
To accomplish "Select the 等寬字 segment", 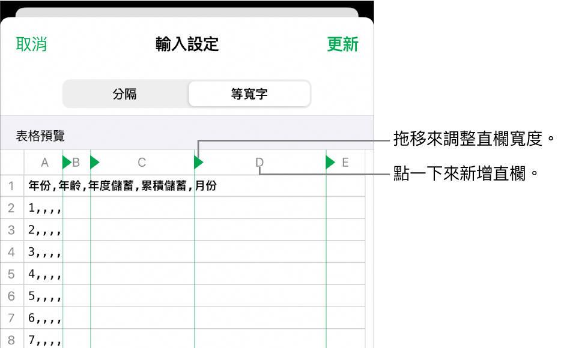I will (249, 94).
